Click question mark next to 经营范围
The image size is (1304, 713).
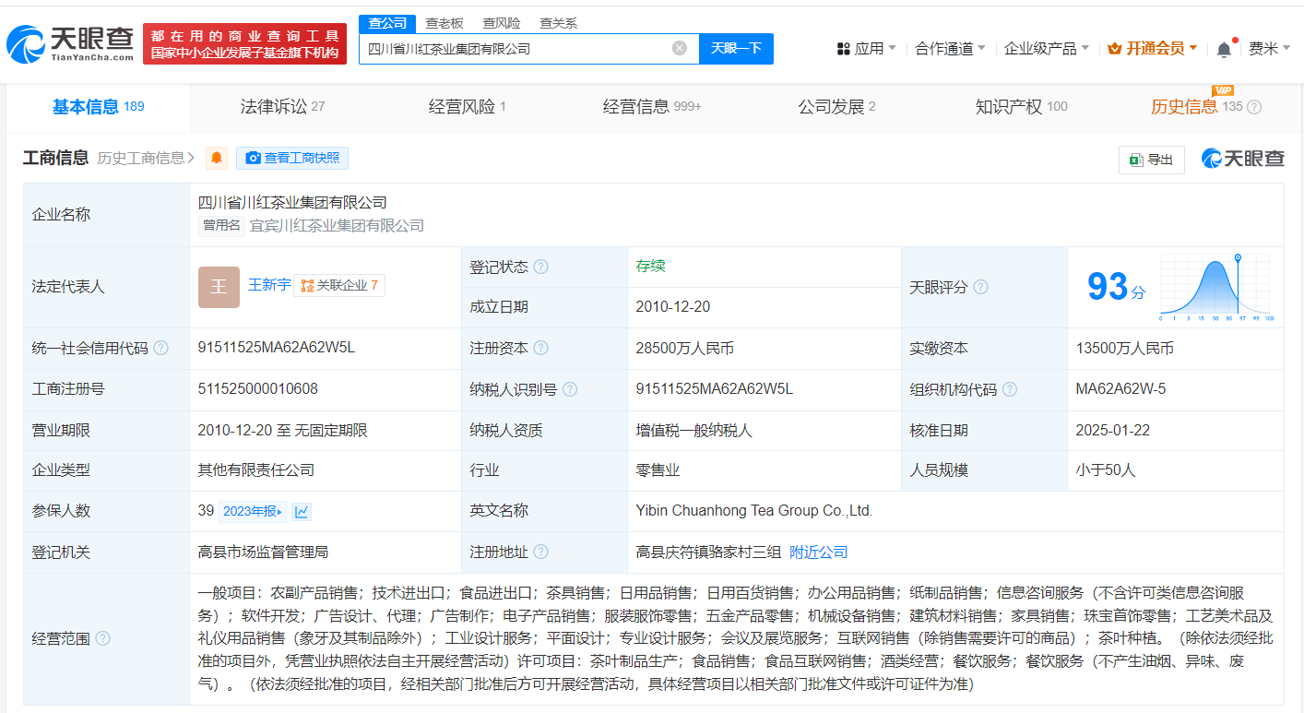pos(102,638)
